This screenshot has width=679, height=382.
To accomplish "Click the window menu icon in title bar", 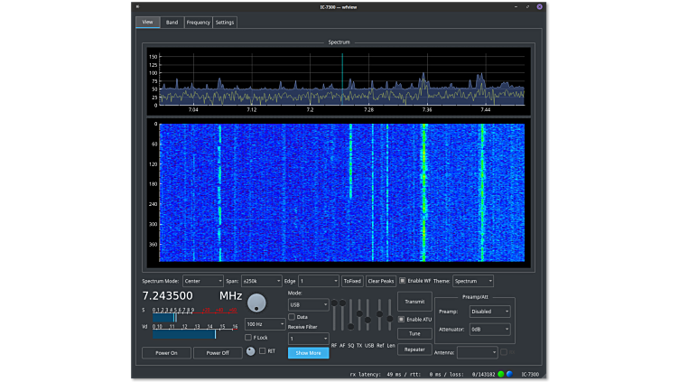I will (138, 6).
